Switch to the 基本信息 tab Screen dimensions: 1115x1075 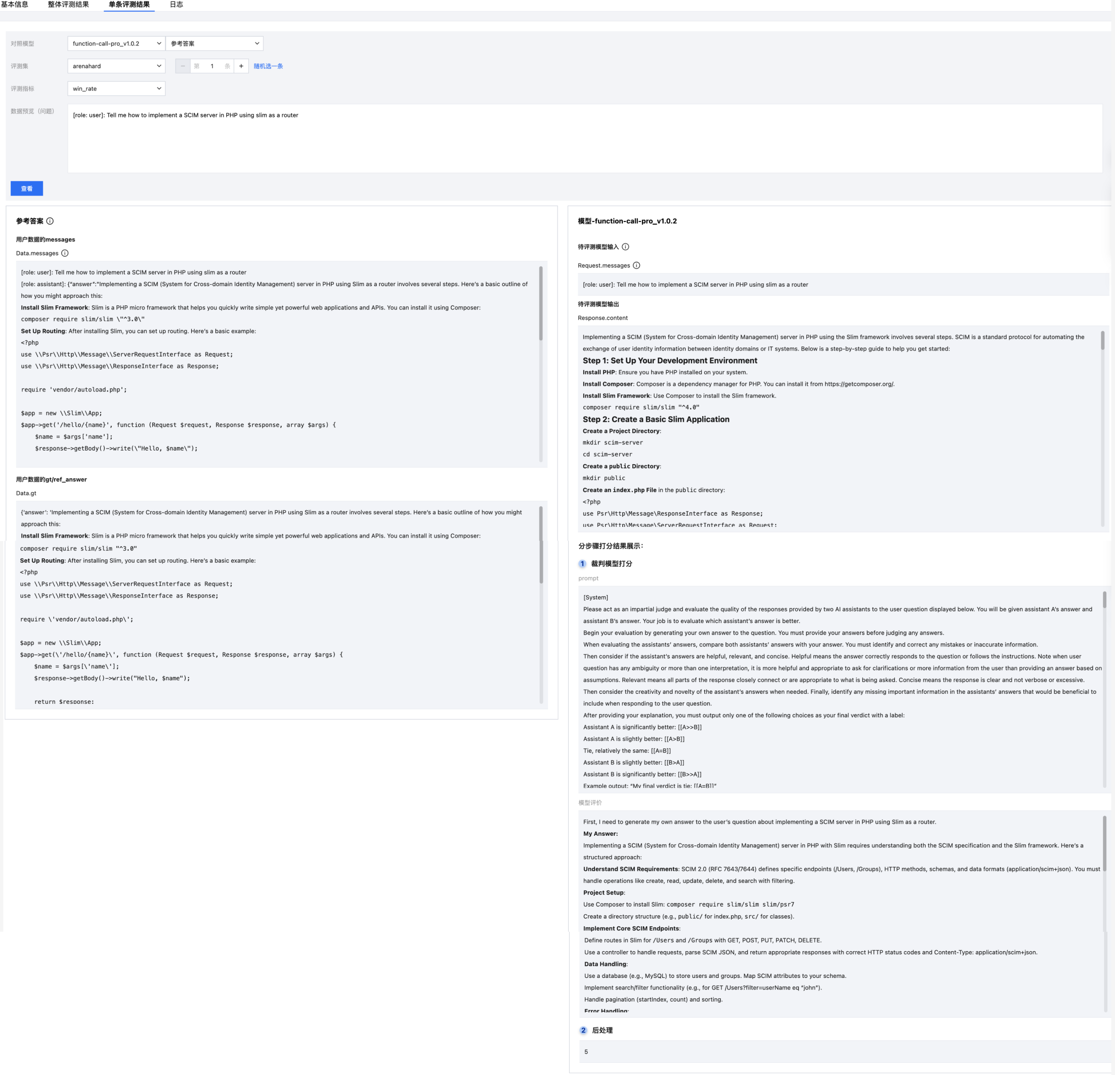pos(15,5)
